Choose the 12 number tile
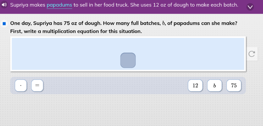 (195, 86)
